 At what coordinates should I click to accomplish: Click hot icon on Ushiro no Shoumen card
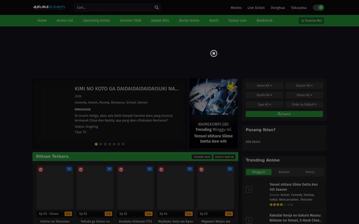pos(40,169)
